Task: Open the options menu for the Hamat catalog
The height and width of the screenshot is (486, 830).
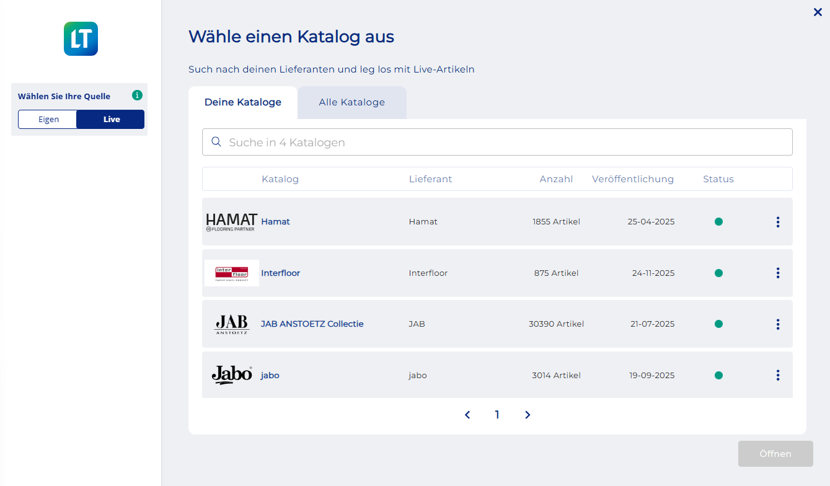Action: (777, 221)
